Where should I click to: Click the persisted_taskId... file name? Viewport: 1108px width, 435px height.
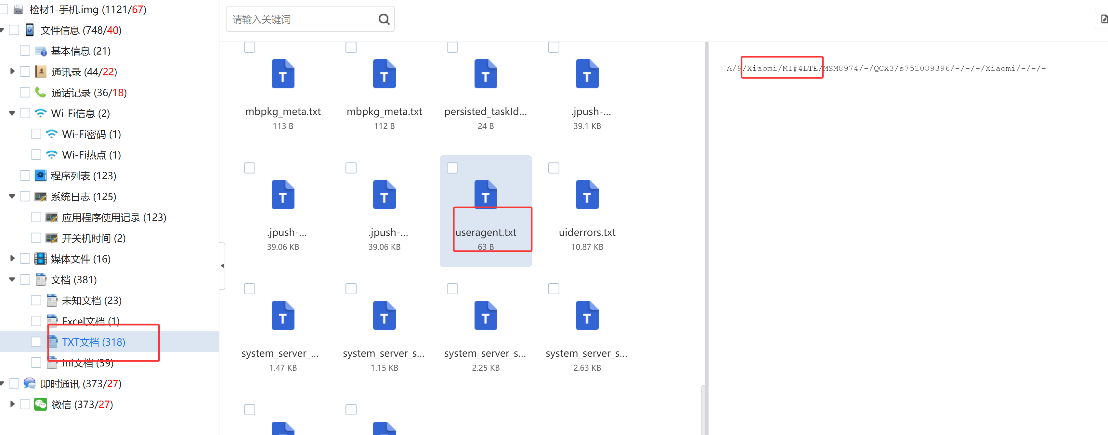tap(486, 111)
